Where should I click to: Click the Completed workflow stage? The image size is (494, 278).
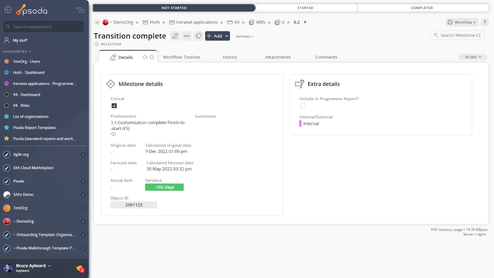422,8
